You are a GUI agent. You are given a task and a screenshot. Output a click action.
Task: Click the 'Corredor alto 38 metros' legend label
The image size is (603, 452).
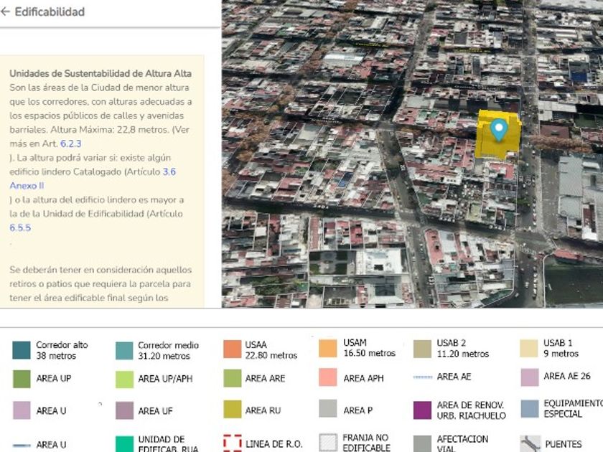(x=62, y=350)
